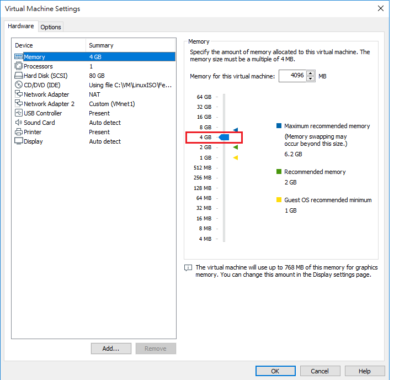The height and width of the screenshot is (380, 394).
Task: Decrease memory with the down spinner arrow
Action: coord(311,79)
